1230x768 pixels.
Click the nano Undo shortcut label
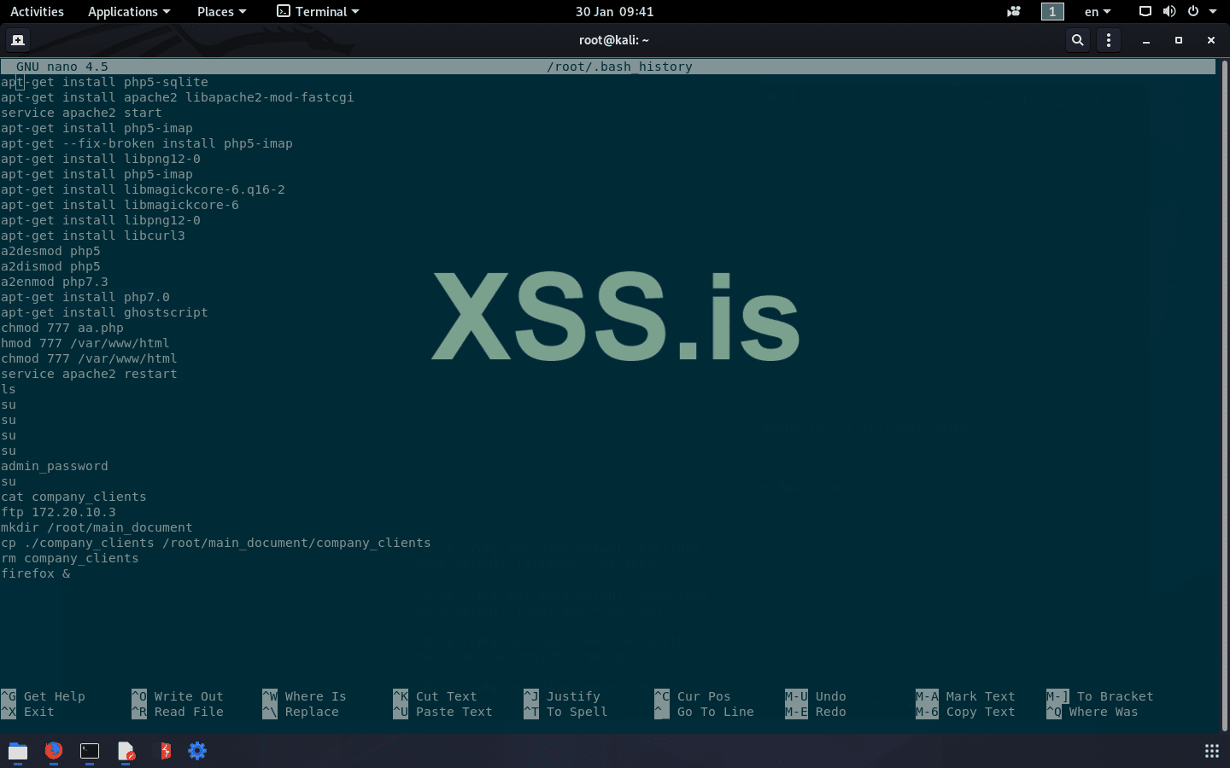tap(831, 696)
